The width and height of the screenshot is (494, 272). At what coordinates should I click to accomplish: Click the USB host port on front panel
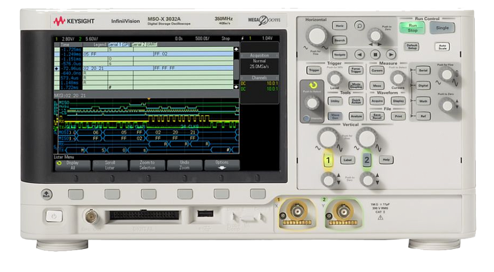205,214
